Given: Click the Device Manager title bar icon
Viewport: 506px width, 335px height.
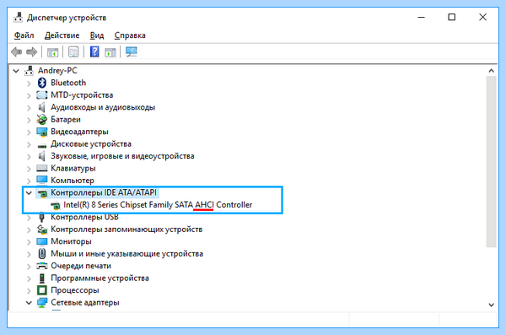Looking at the screenshot, I should 18,18.
